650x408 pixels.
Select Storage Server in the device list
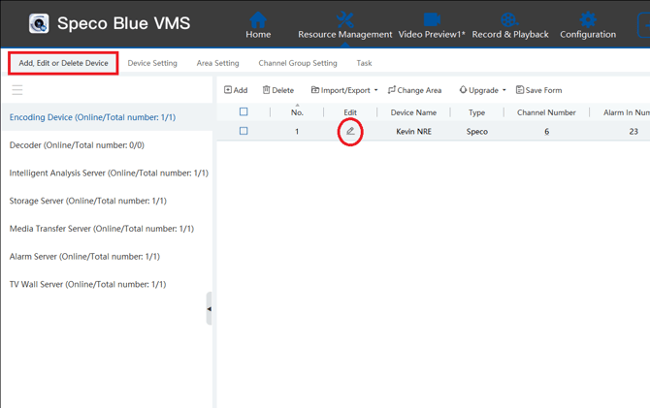[88, 201]
